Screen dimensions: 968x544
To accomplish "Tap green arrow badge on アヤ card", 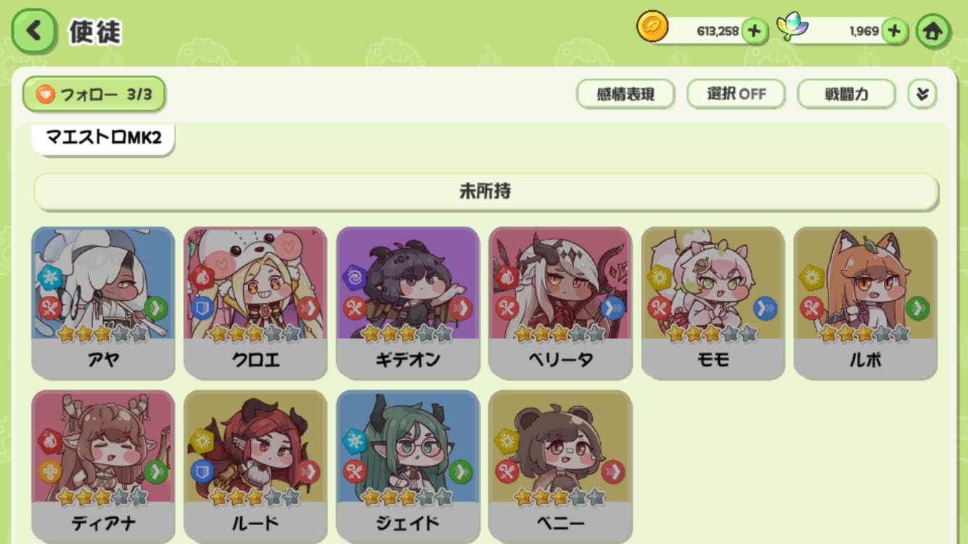I will coord(155,308).
